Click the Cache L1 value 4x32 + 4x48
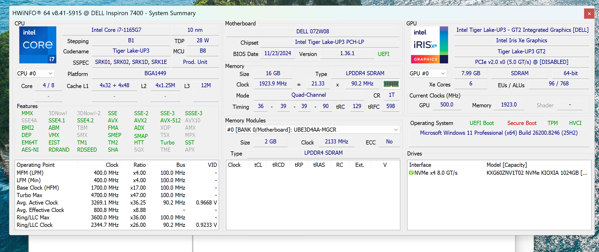 [x=114, y=85]
